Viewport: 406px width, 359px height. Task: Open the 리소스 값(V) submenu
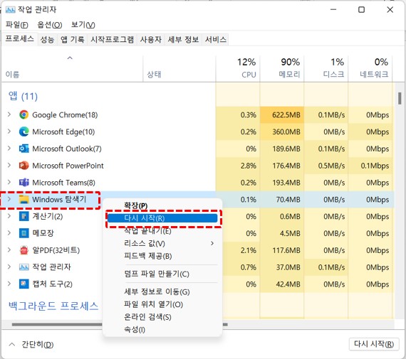(x=162, y=243)
